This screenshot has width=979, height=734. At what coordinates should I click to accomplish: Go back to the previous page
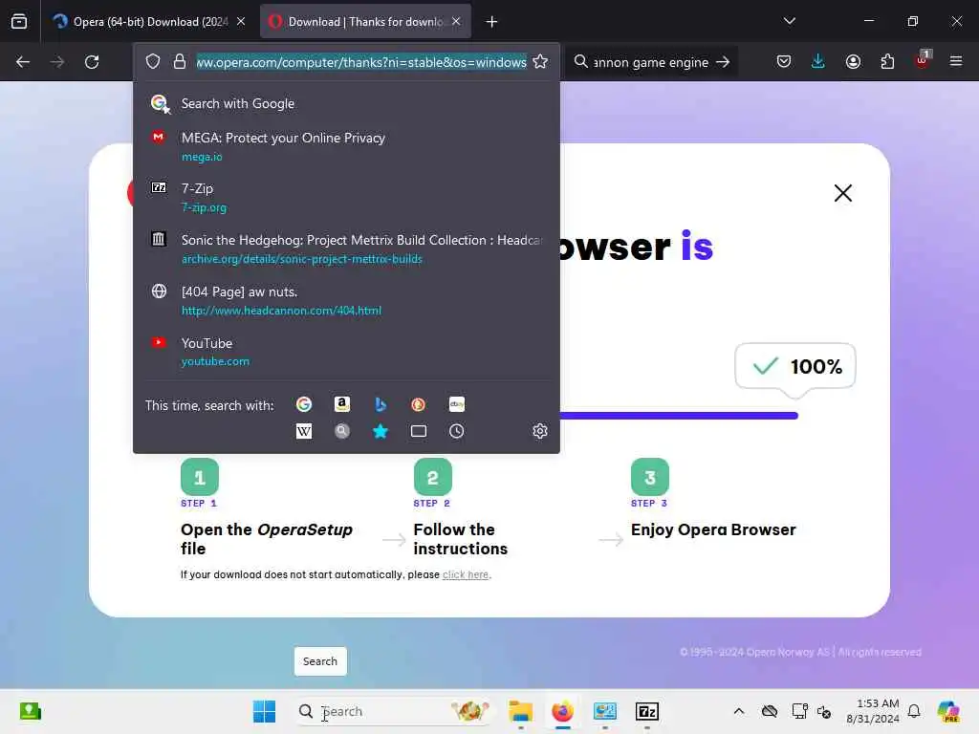(x=23, y=62)
